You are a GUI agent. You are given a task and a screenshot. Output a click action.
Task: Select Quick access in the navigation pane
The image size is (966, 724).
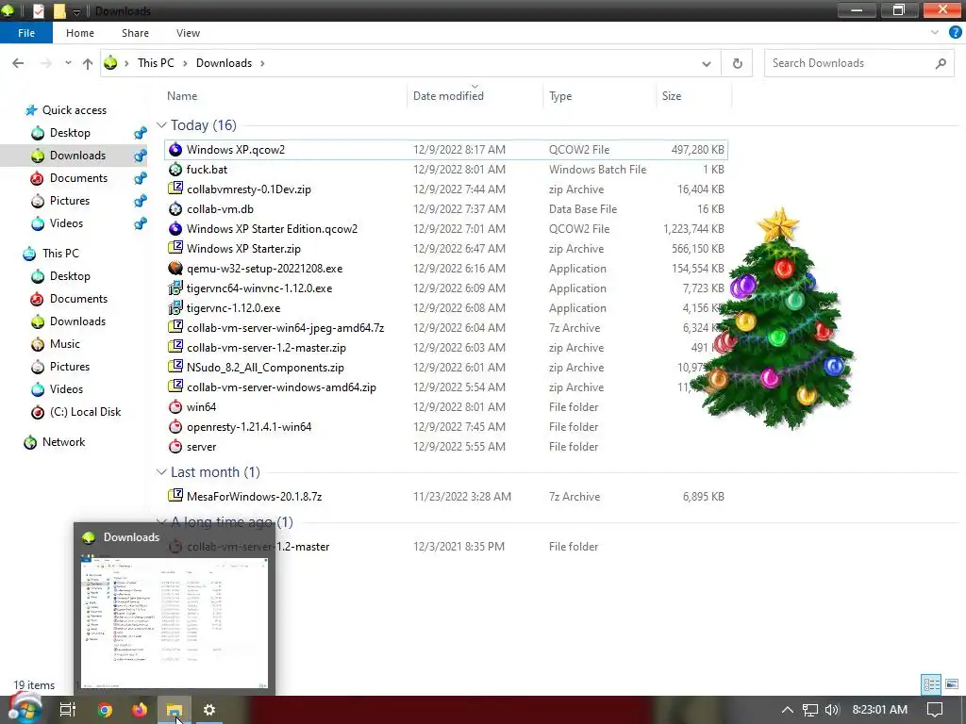(x=75, y=110)
